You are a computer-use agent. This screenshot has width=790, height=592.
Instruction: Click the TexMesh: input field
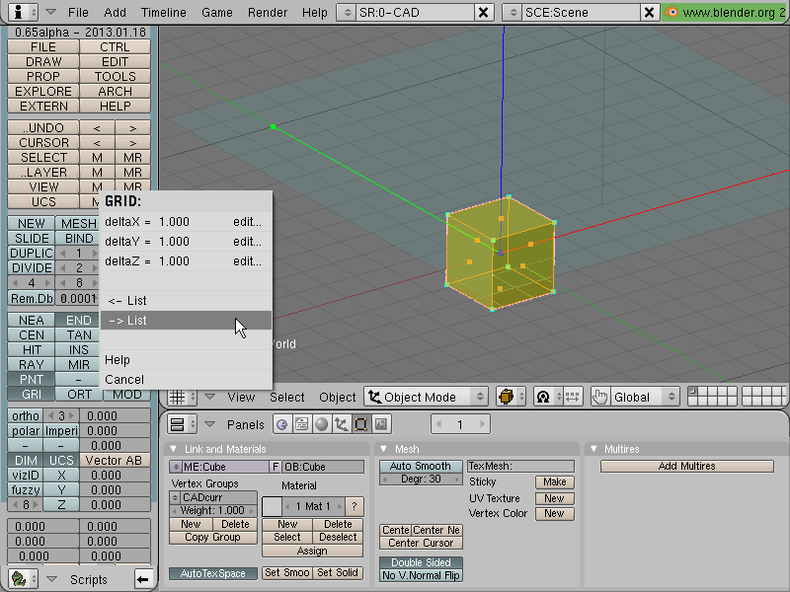click(520, 466)
